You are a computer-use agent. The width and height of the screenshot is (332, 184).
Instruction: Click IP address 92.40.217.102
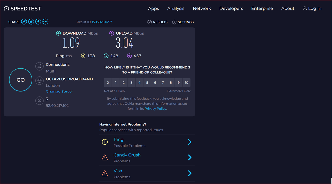click(57, 106)
